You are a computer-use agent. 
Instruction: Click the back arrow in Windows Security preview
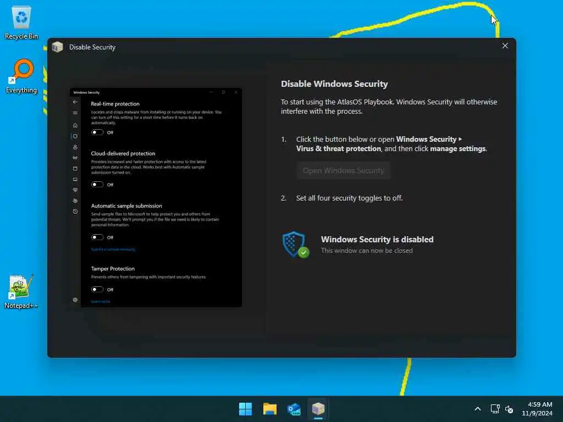(75, 102)
